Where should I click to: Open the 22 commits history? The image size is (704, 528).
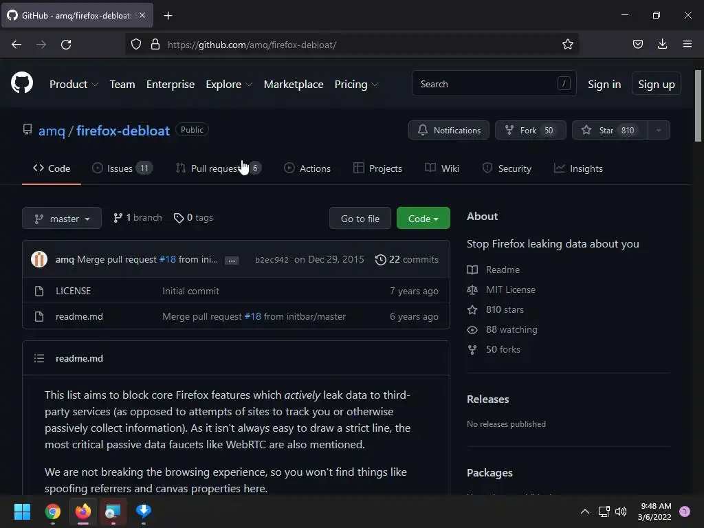[x=407, y=259]
